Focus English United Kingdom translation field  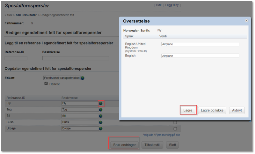click(x=200, y=44)
